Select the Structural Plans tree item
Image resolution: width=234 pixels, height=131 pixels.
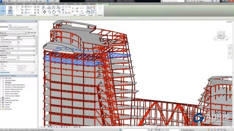(x=10, y=80)
